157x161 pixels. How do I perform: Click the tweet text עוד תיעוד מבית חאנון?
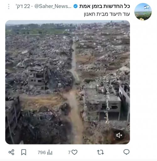[107, 14]
